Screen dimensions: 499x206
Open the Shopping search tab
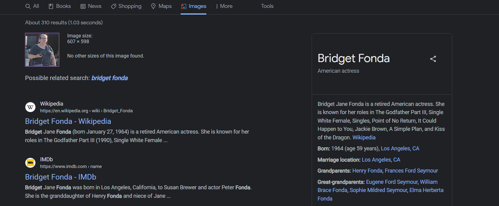(x=126, y=6)
